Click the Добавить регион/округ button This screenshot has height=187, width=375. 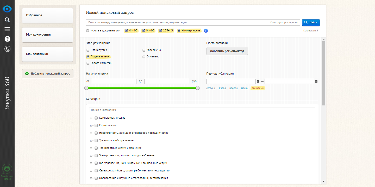227,51
